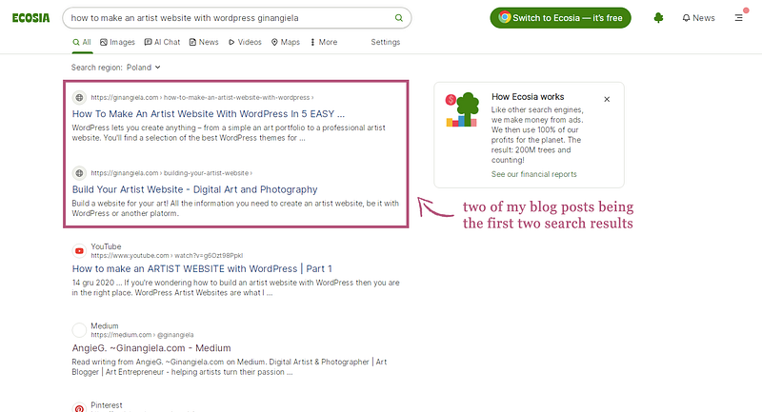Expand the More search options
This screenshot has height=412, width=762.
pos(324,42)
